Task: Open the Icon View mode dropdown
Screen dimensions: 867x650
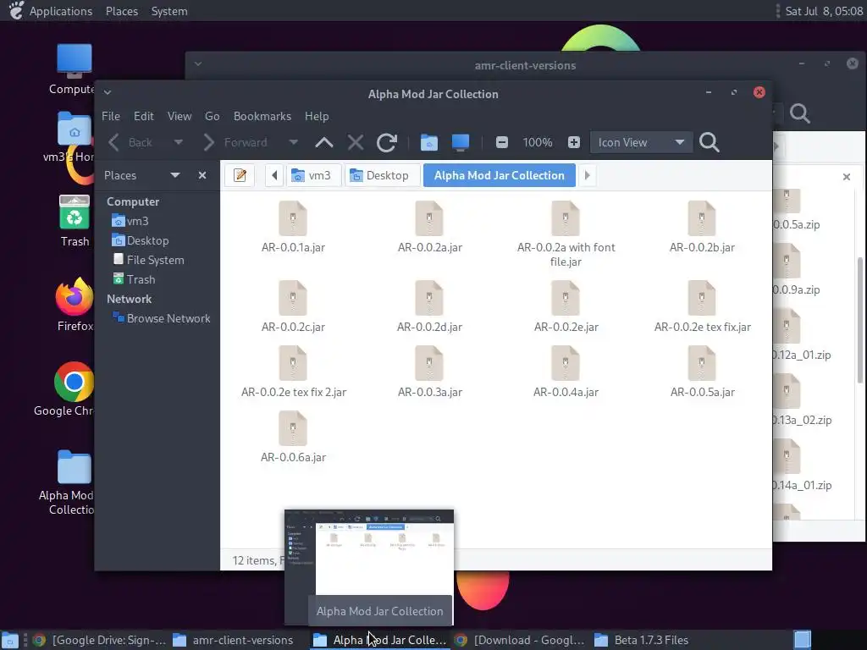Action: pos(640,142)
